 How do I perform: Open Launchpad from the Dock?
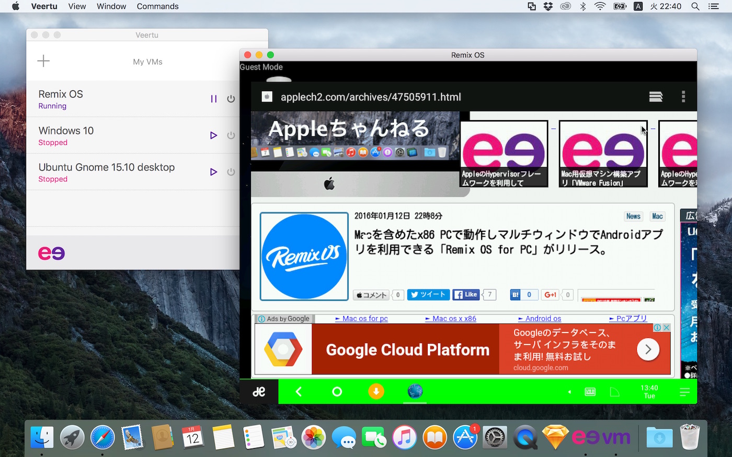pos(72,437)
